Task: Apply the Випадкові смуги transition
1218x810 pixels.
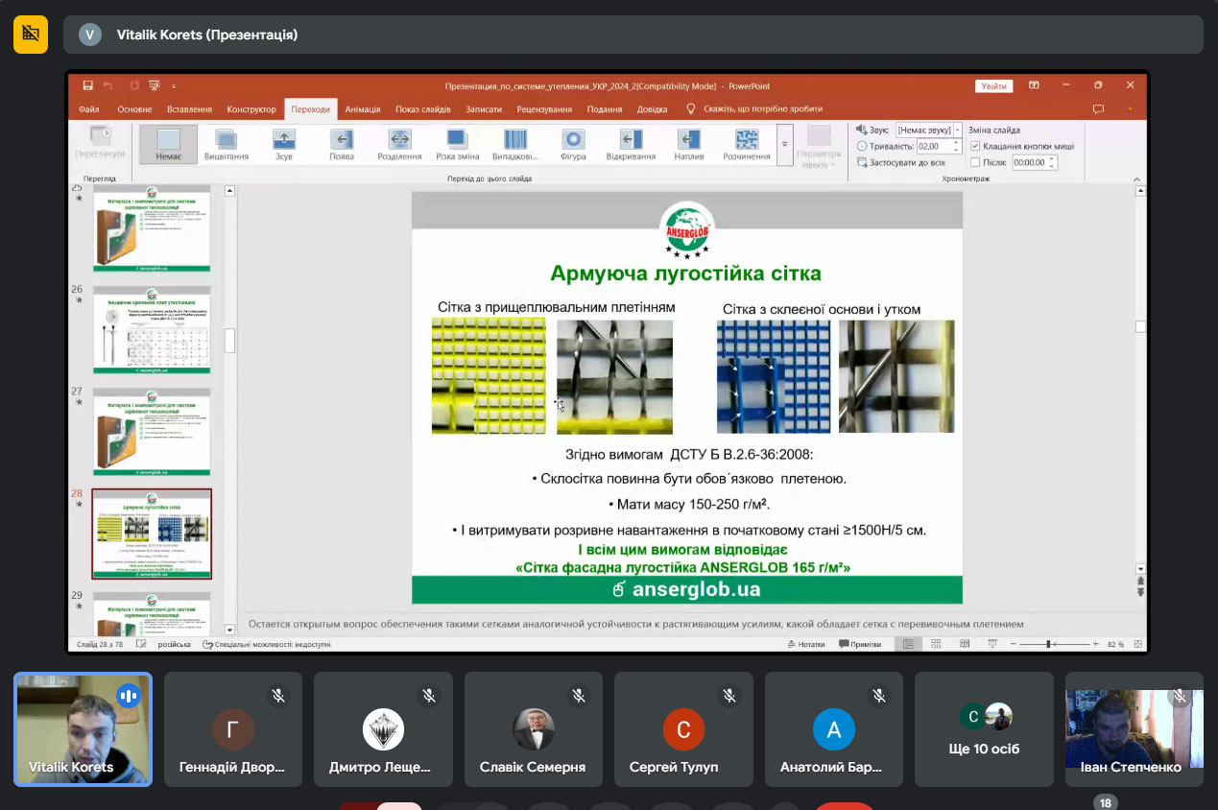Action: coord(515,144)
